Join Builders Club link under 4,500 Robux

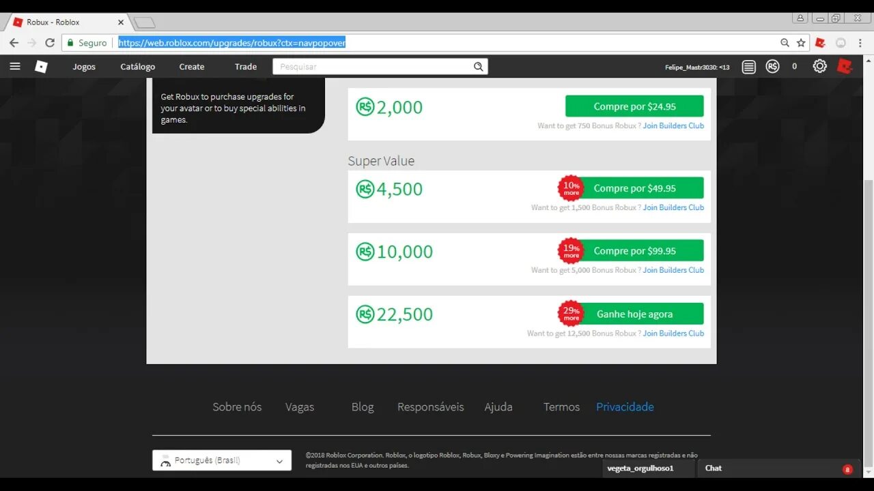(673, 207)
